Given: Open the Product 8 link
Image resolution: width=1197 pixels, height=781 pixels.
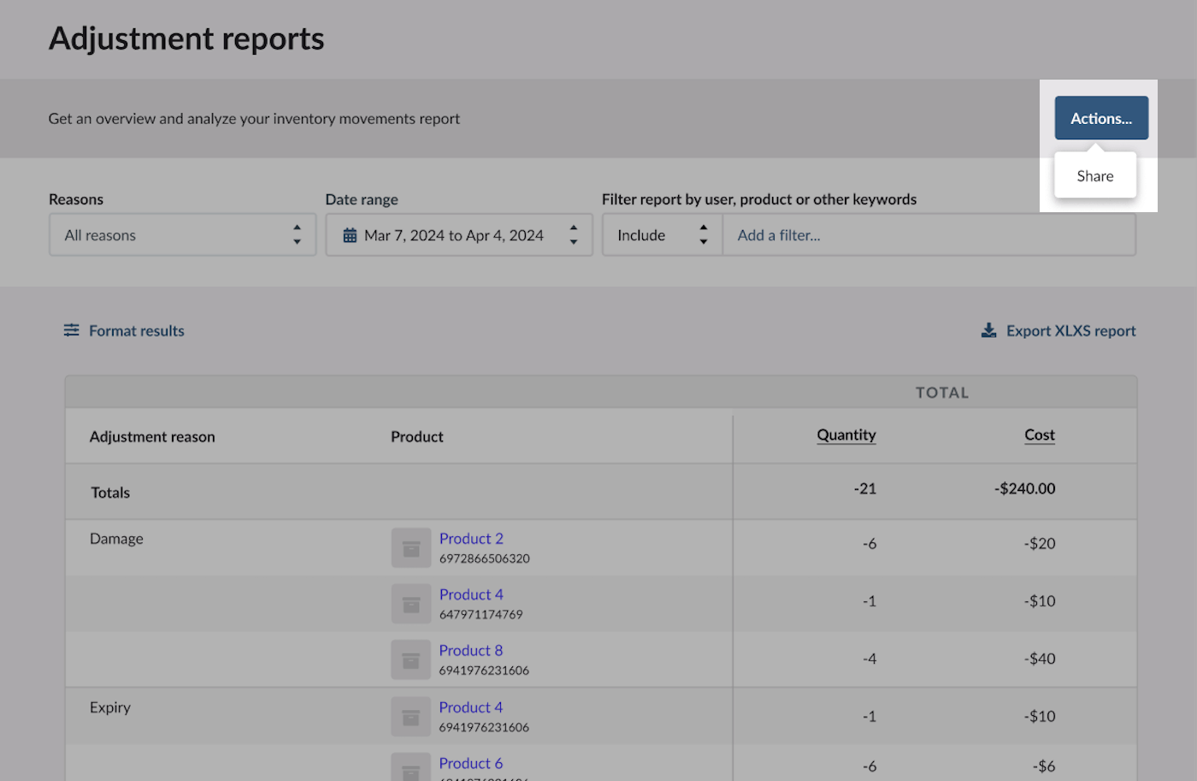Looking at the screenshot, I should [471, 650].
